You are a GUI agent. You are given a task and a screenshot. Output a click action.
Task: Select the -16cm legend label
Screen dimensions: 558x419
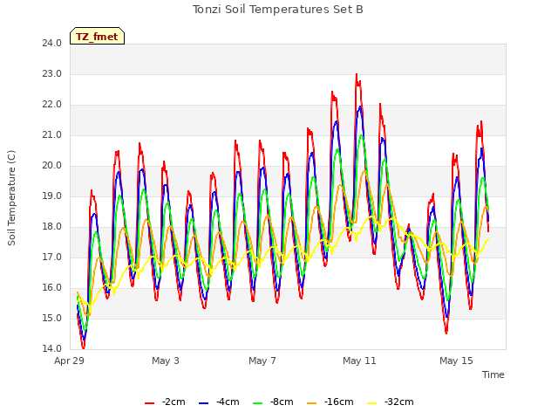click(x=339, y=402)
